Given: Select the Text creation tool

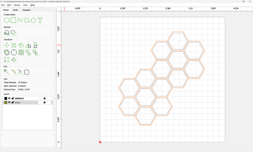Looking at the screenshot, I should point(40,20).
